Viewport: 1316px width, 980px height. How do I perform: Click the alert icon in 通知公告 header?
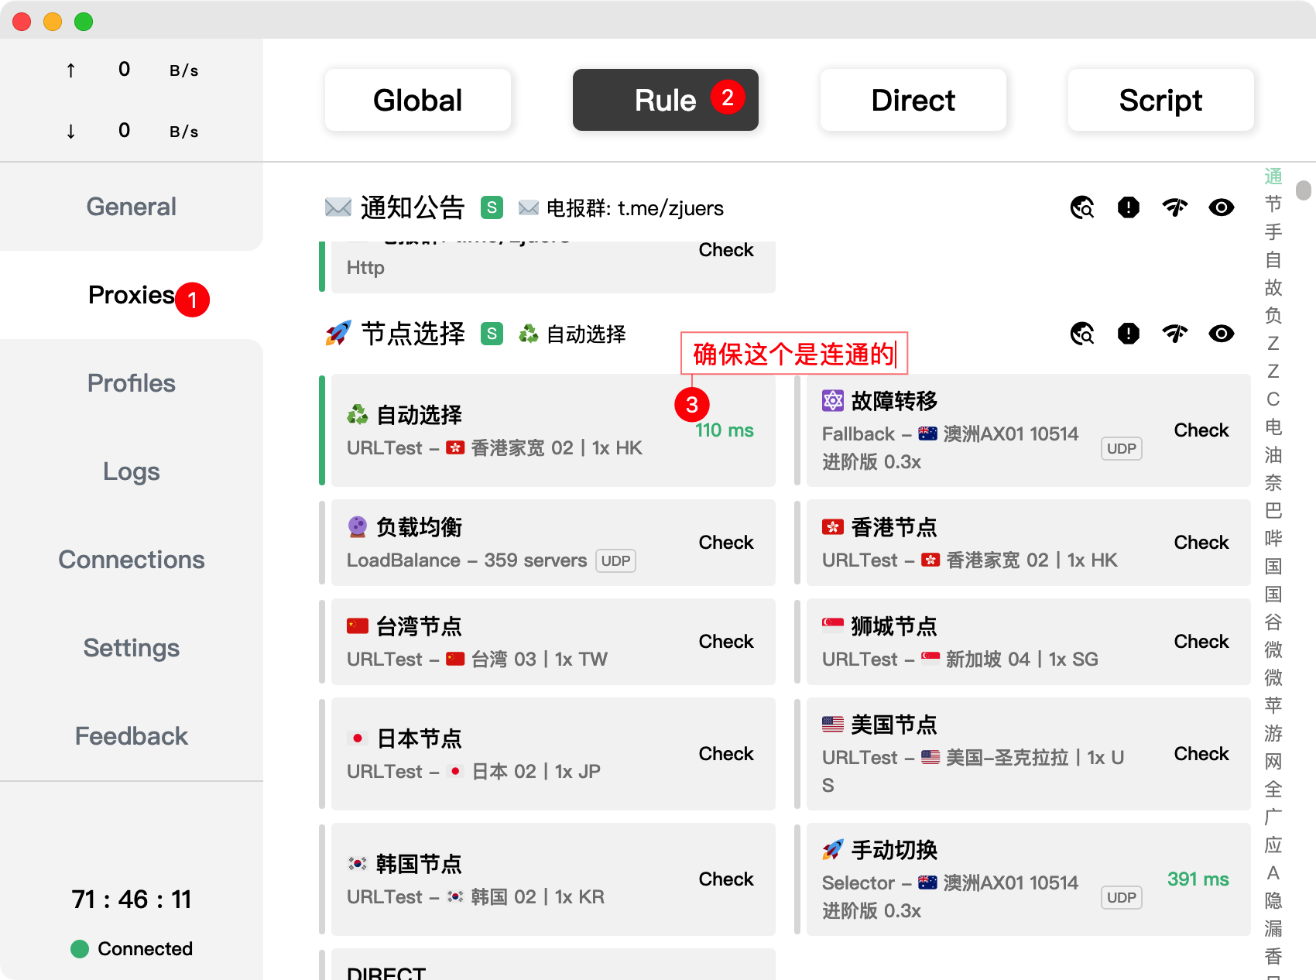click(1128, 207)
